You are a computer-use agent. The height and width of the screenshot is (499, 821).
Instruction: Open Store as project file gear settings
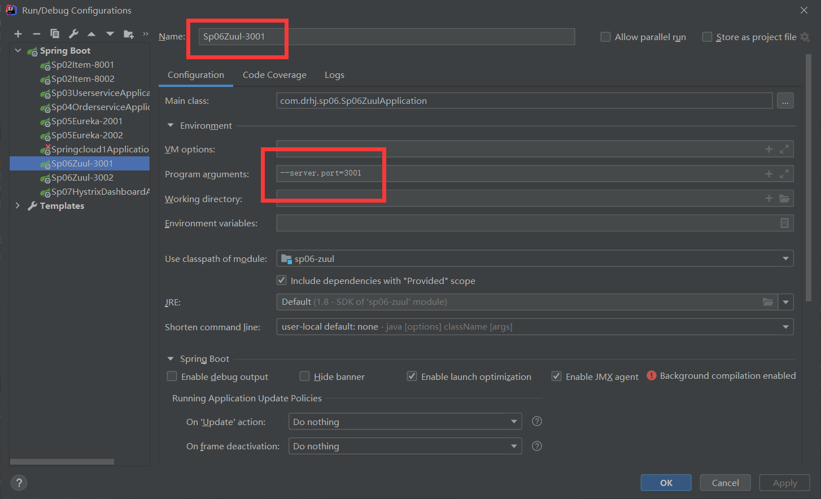[x=805, y=37]
